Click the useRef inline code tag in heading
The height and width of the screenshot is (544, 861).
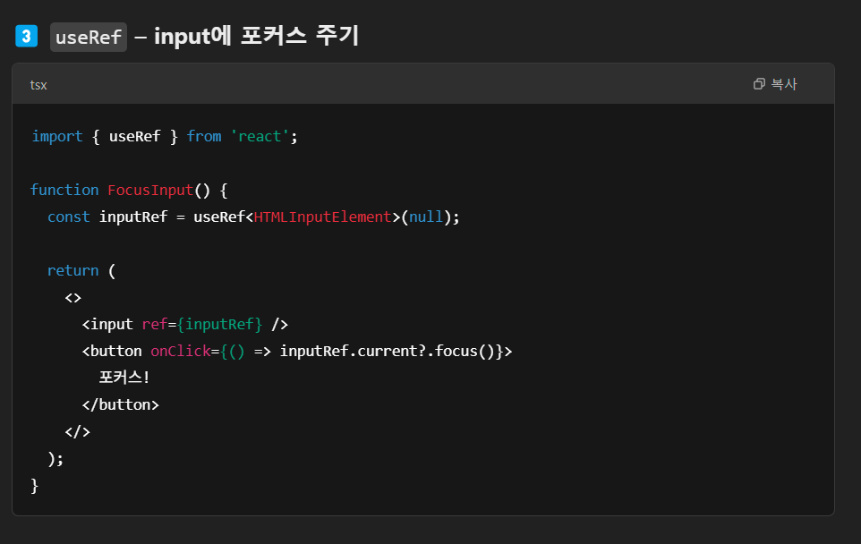[89, 38]
